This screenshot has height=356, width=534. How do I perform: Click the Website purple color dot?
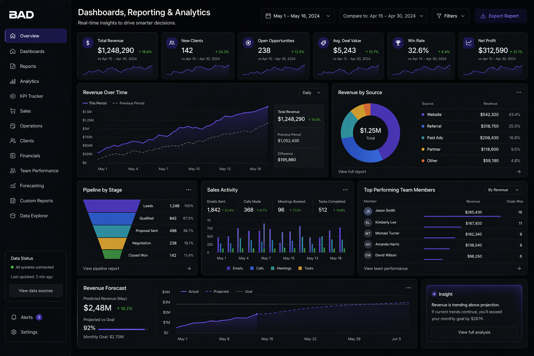point(423,114)
